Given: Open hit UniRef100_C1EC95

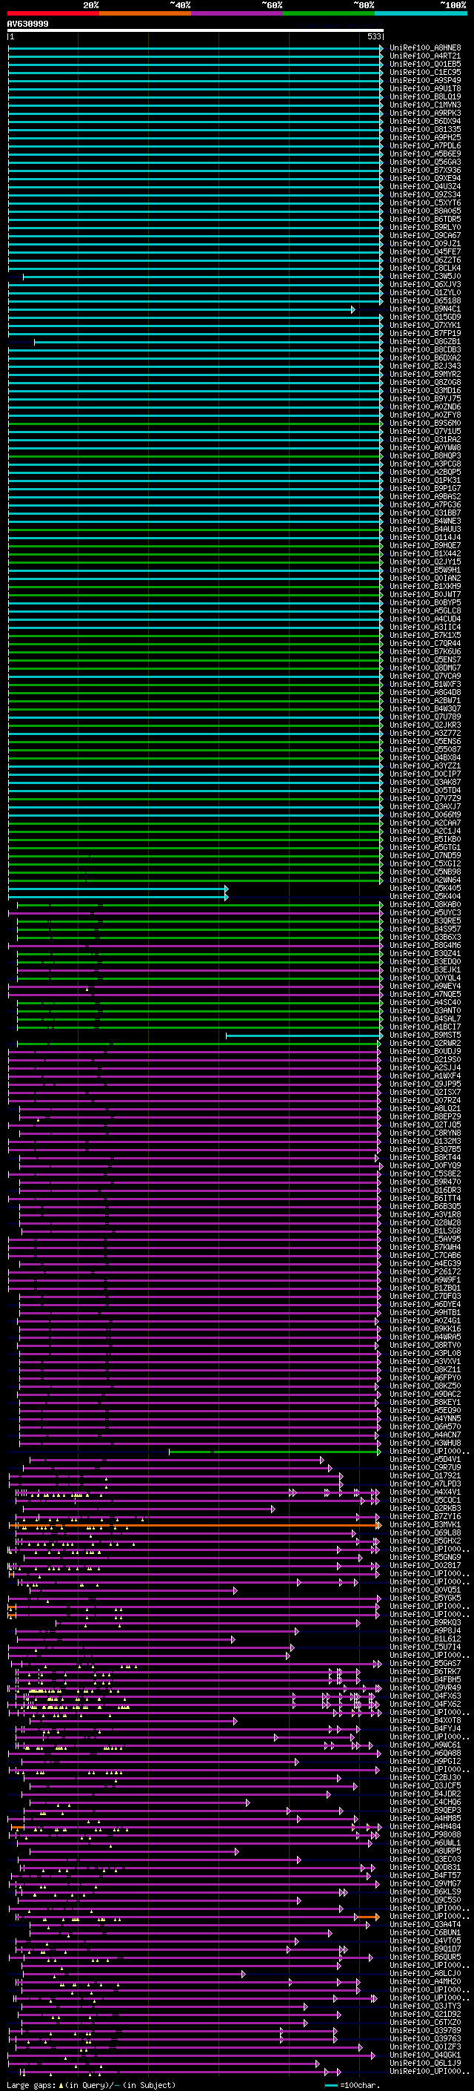Looking at the screenshot, I should point(425,72).
